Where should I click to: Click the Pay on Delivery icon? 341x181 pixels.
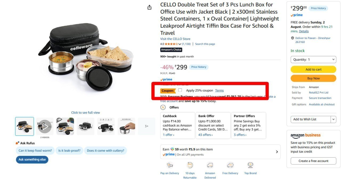(170, 165)
